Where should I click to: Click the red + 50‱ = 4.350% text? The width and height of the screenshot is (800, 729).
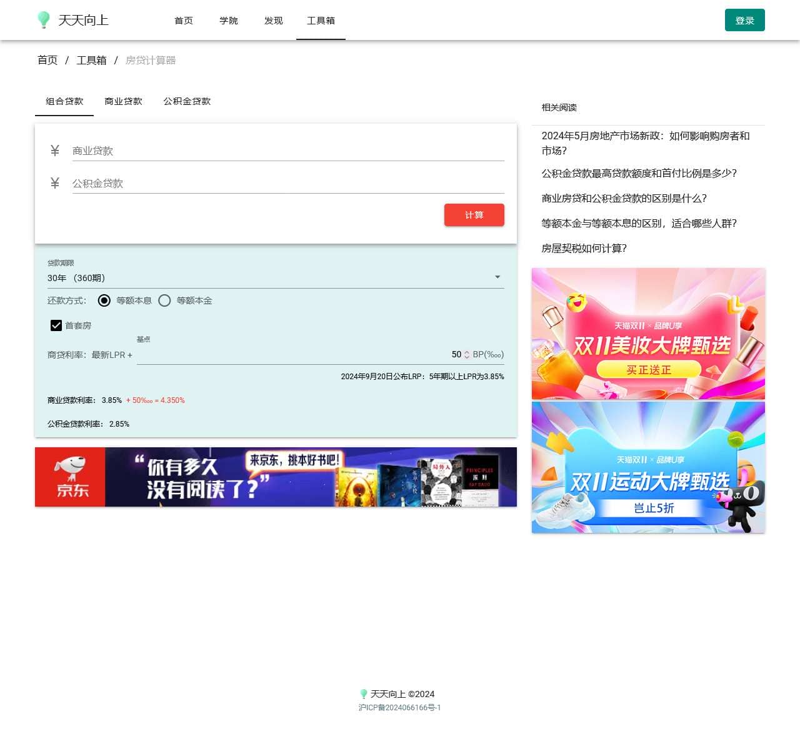pyautogui.click(x=156, y=400)
